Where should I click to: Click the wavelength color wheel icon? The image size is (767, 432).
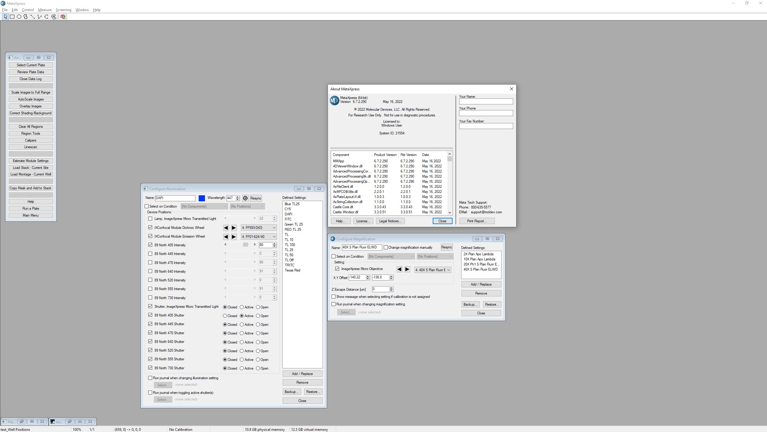245,198
